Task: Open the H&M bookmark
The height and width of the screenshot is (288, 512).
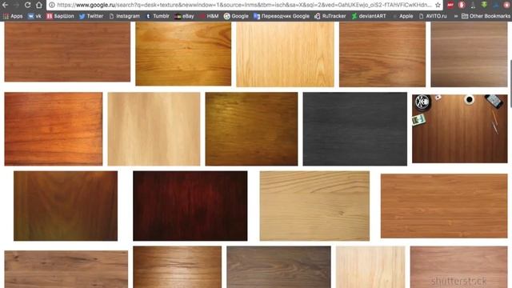Action: pyautogui.click(x=209, y=16)
